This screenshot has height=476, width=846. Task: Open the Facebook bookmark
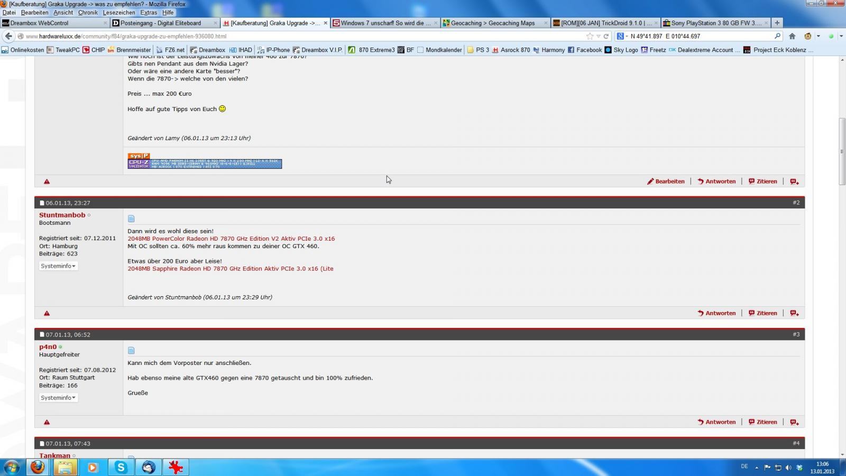click(x=585, y=50)
